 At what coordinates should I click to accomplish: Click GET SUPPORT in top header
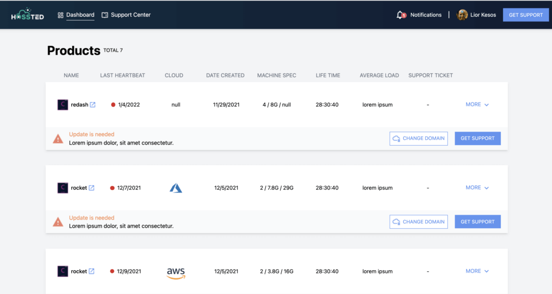tap(526, 15)
